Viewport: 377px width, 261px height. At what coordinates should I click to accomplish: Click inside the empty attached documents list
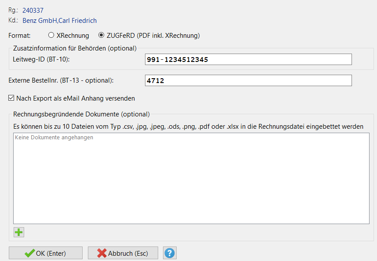[x=191, y=185]
